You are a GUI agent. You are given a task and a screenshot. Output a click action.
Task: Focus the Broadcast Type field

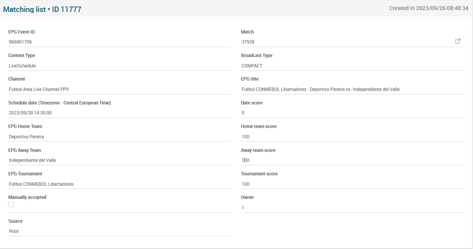coord(352,66)
